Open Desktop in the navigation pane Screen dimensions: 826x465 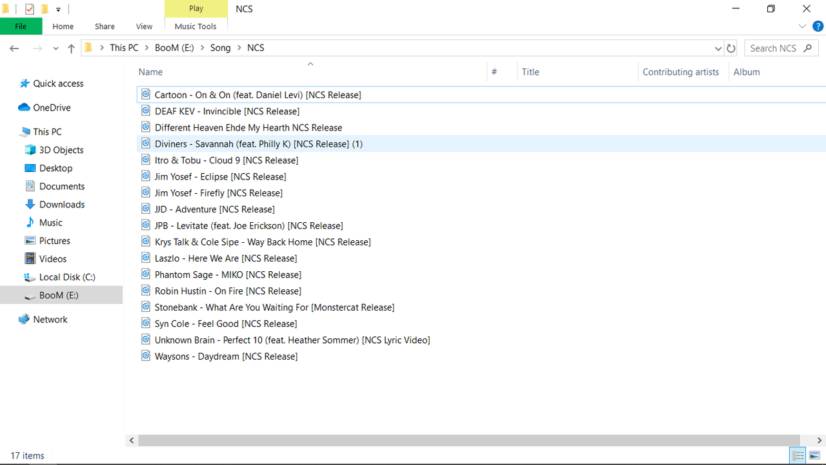tap(48, 168)
